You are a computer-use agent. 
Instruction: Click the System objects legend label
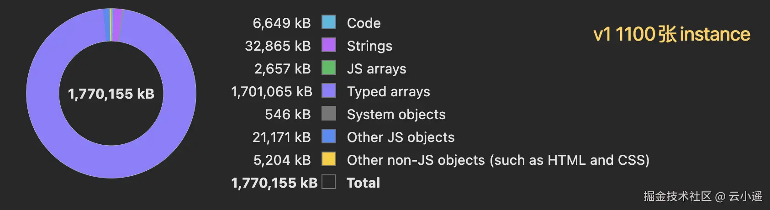coord(396,114)
